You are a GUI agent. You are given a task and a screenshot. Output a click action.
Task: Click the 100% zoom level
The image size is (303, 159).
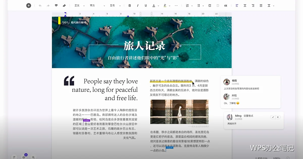[x=276, y=158]
